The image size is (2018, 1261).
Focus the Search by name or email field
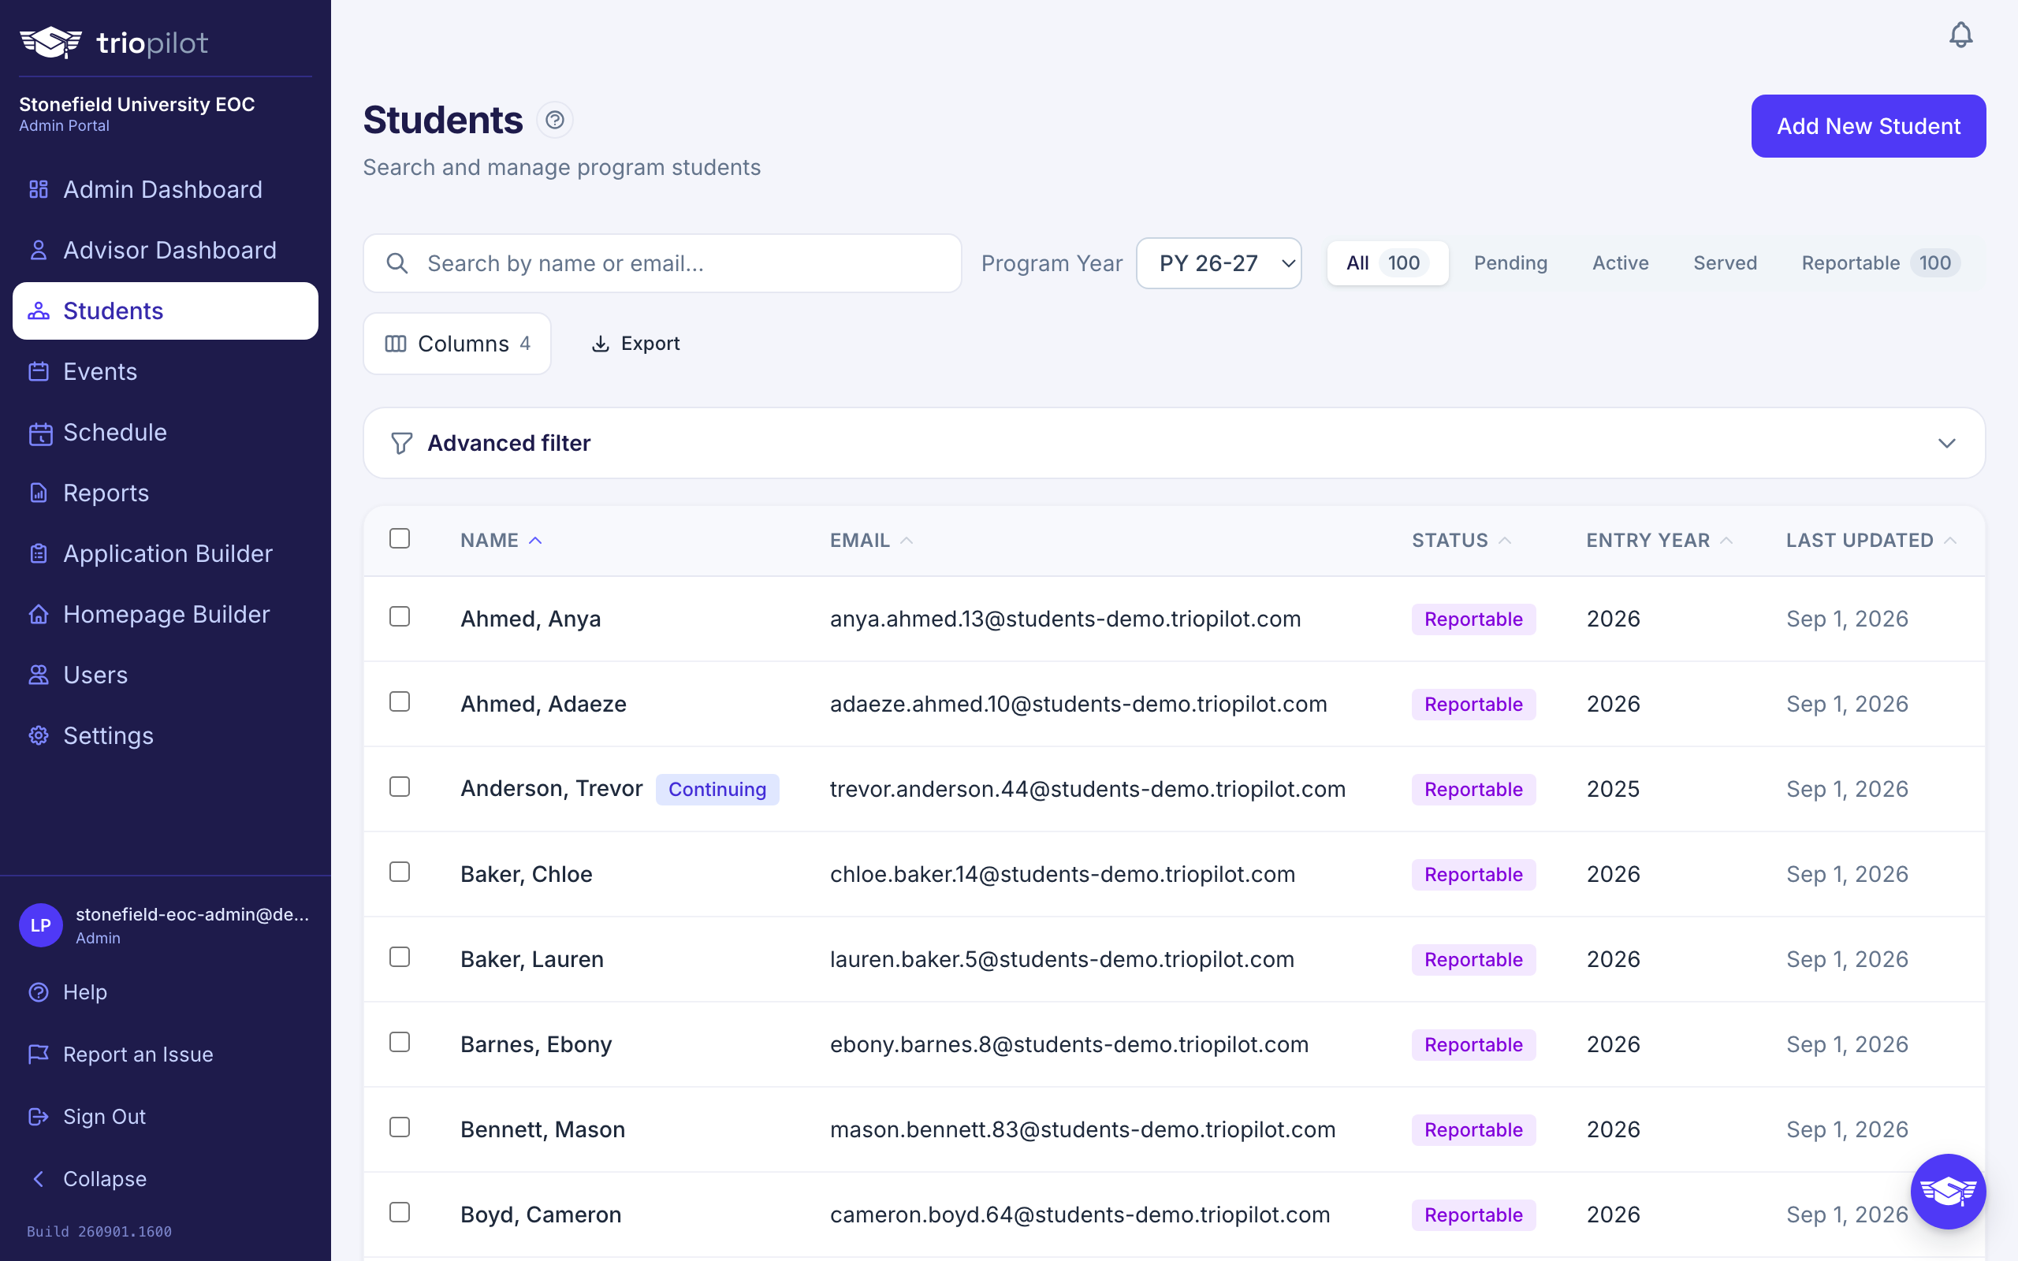point(662,263)
